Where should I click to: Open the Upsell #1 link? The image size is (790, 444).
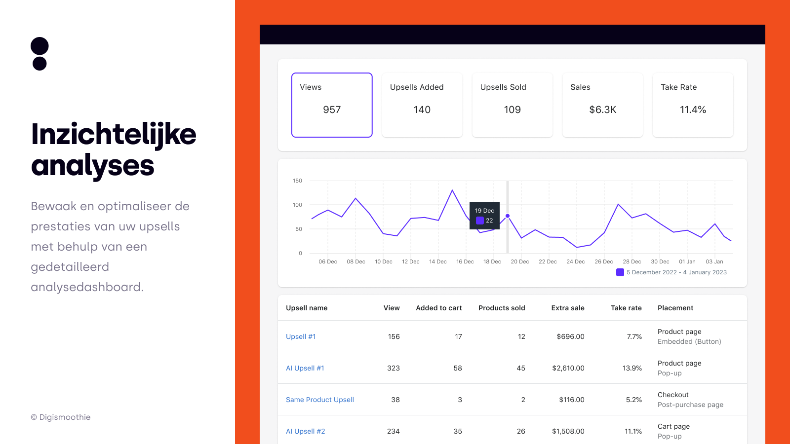click(x=301, y=336)
